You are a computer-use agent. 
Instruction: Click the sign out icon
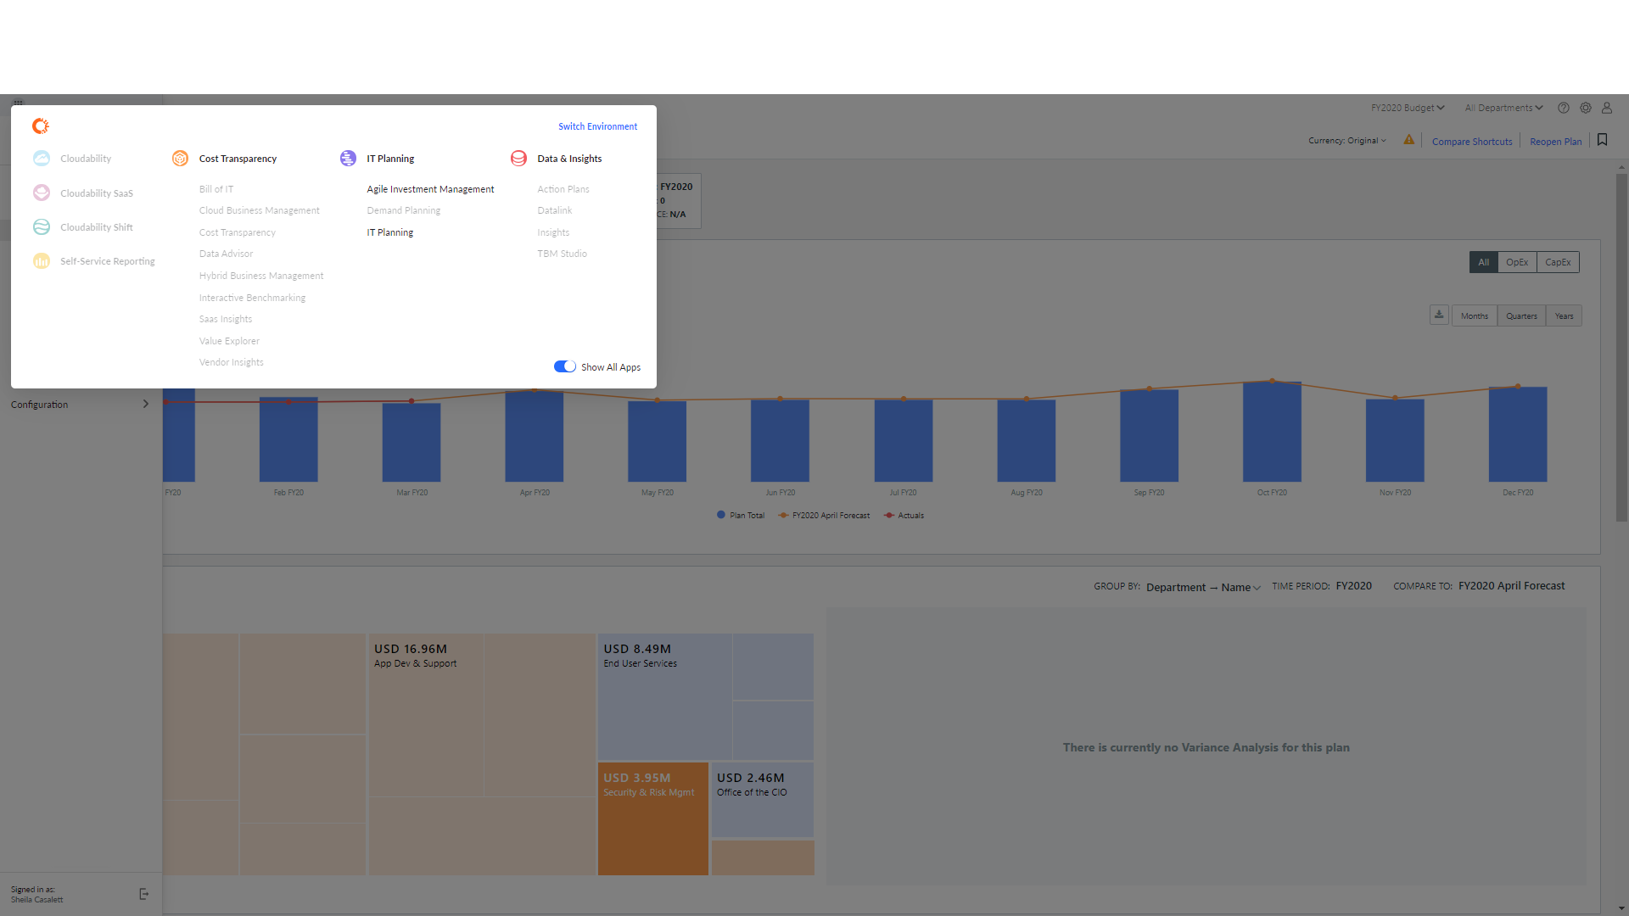click(x=143, y=894)
